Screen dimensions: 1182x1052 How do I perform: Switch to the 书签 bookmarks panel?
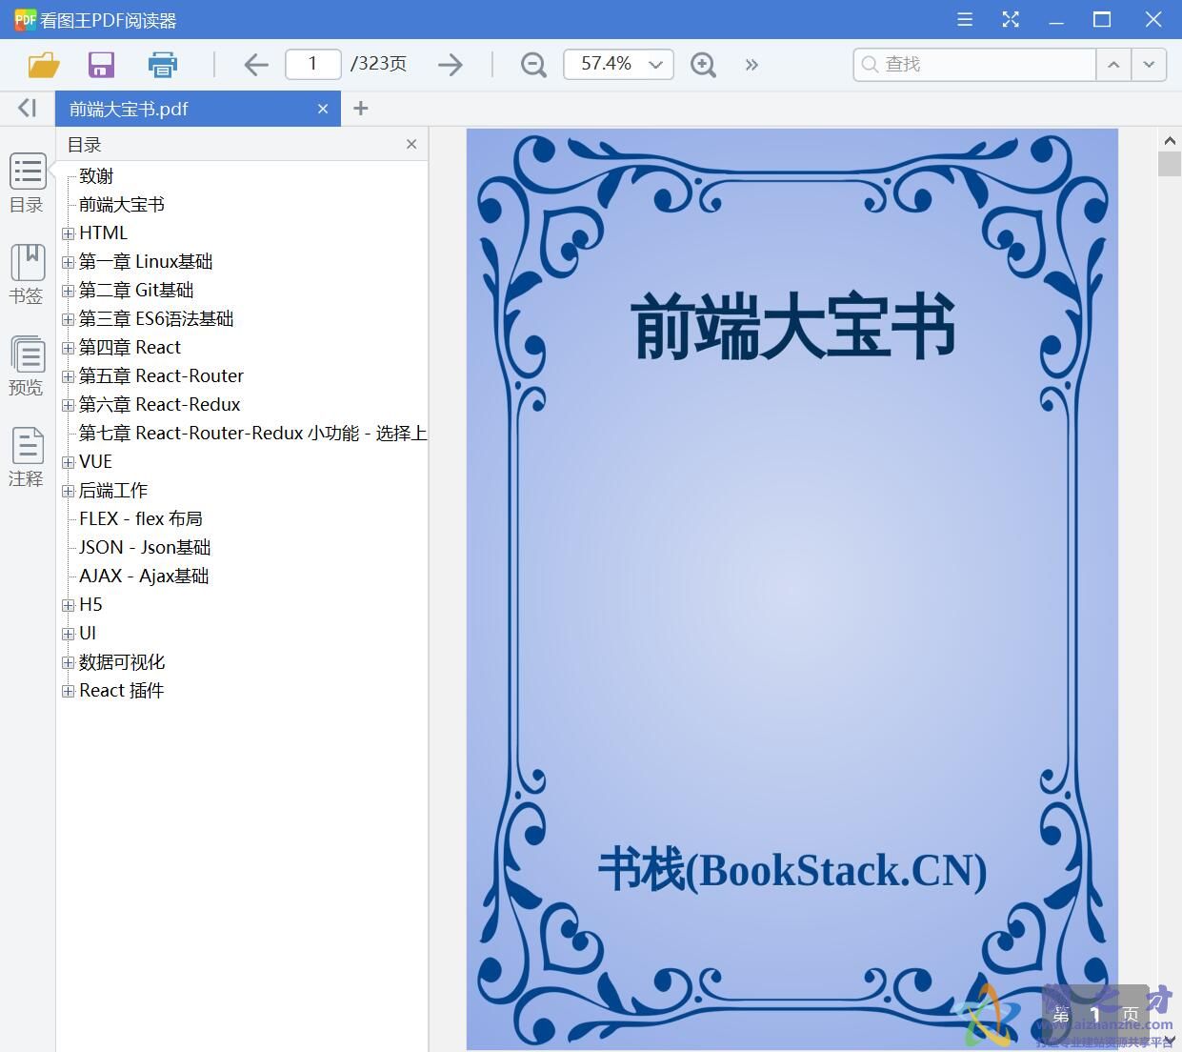point(26,272)
